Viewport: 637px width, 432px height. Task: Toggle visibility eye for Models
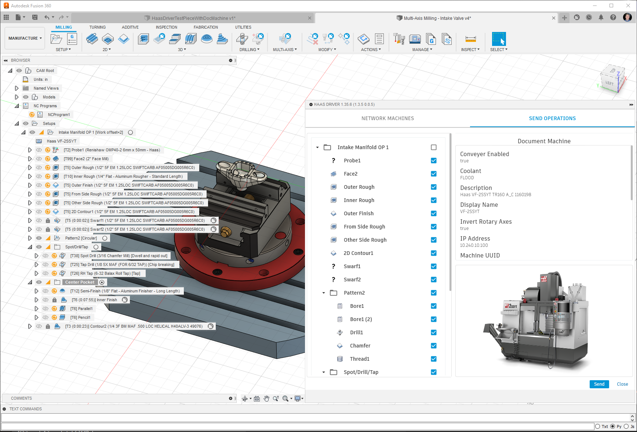click(26, 97)
